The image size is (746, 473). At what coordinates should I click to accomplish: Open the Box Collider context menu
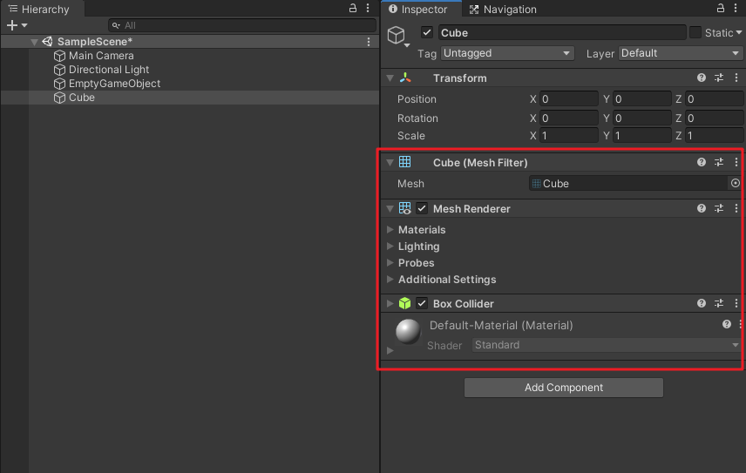(736, 303)
